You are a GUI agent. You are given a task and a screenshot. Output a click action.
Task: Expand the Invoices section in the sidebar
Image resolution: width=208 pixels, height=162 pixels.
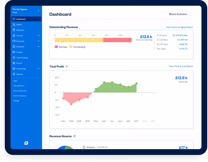[38, 35]
